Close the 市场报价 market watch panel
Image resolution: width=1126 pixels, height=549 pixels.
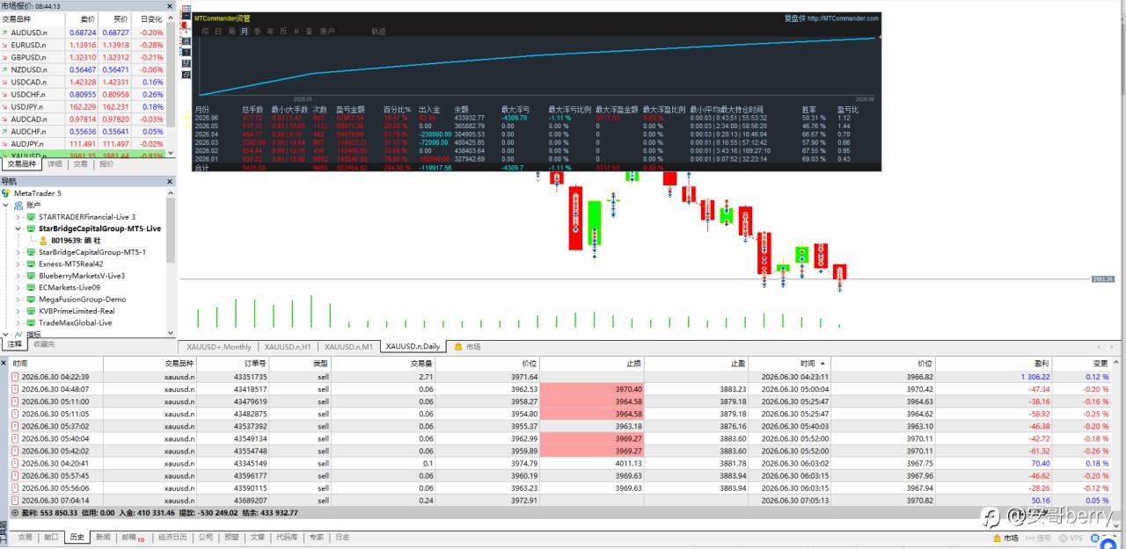tap(170, 5)
